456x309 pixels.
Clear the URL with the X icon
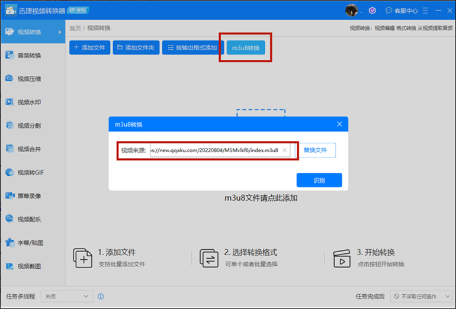[284, 150]
